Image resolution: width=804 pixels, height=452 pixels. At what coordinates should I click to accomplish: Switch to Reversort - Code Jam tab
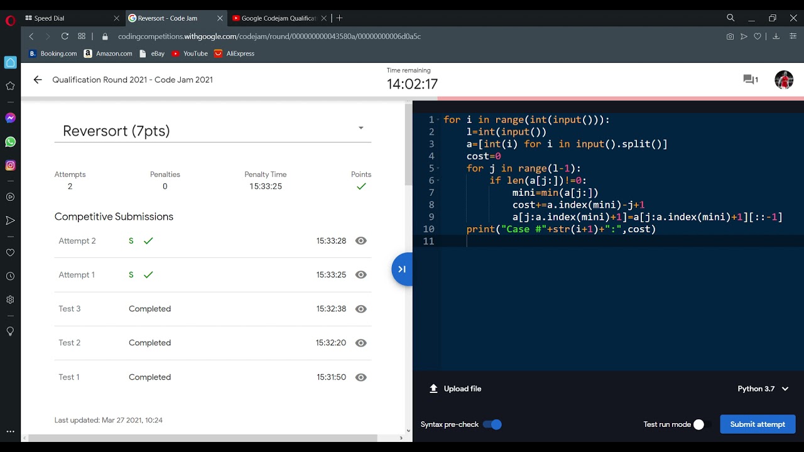[176, 18]
